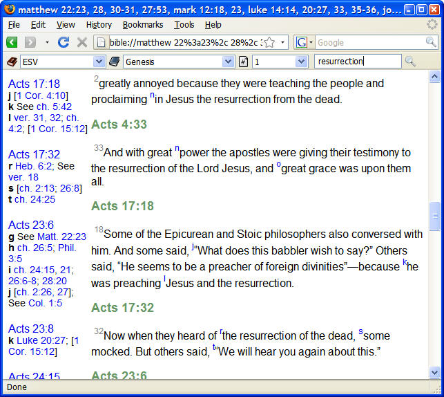Image resolution: width=444 pixels, height=397 pixels.
Task: Follow the 1 Cor. 15:12 reference under Acts 17:18
Action: [58, 129]
